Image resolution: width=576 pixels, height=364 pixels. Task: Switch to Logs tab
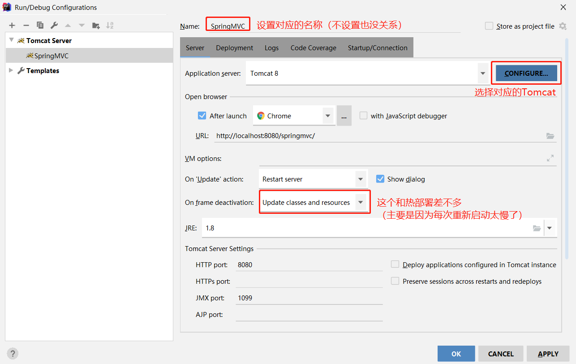coord(271,48)
